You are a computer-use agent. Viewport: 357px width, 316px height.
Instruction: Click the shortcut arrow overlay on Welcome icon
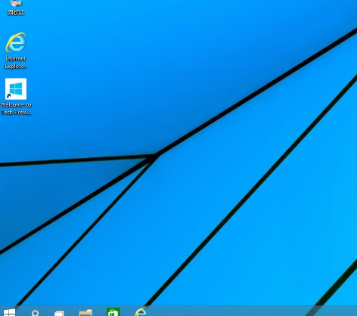(x=9, y=96)
